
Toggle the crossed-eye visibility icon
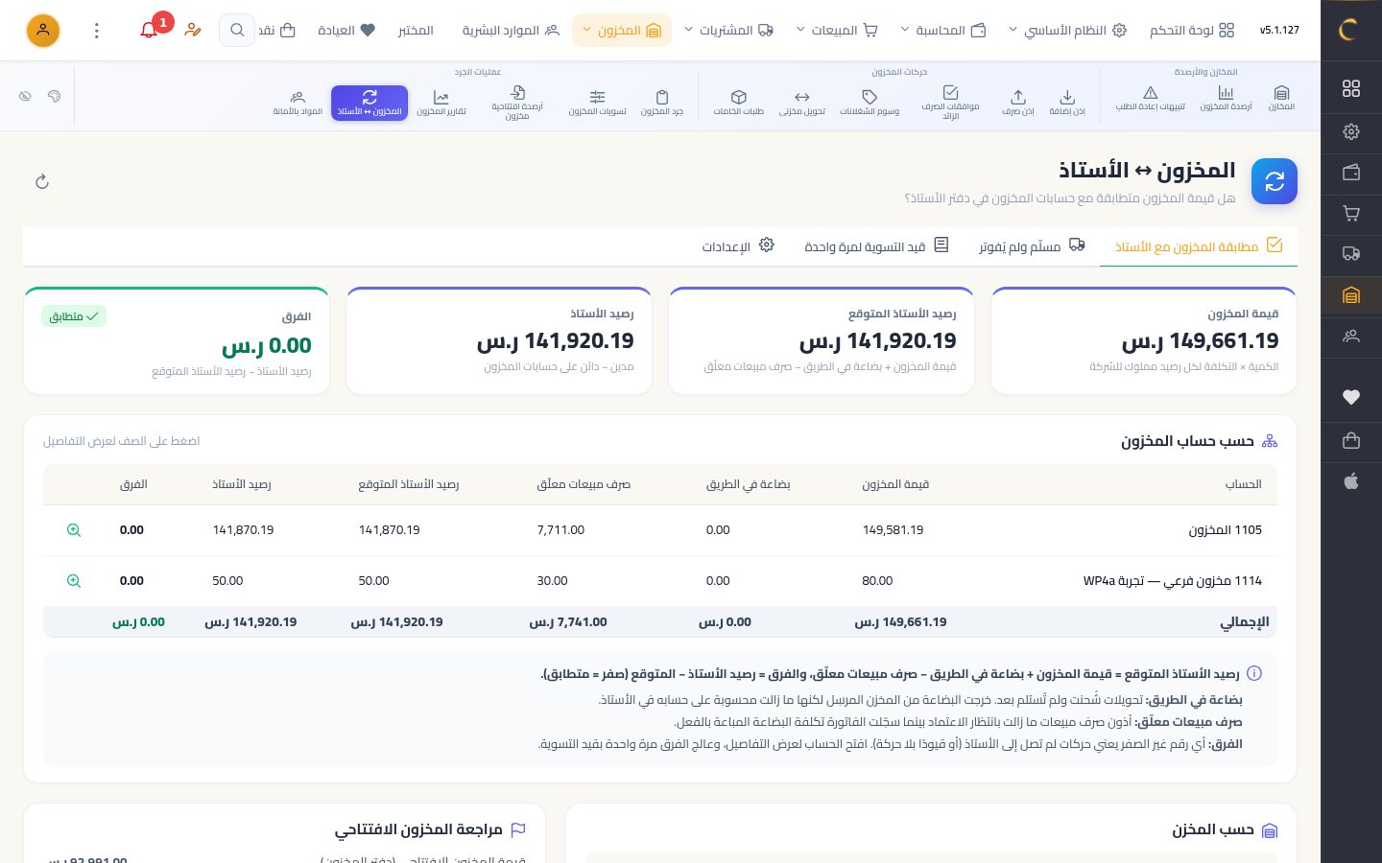tap(25, 96)
